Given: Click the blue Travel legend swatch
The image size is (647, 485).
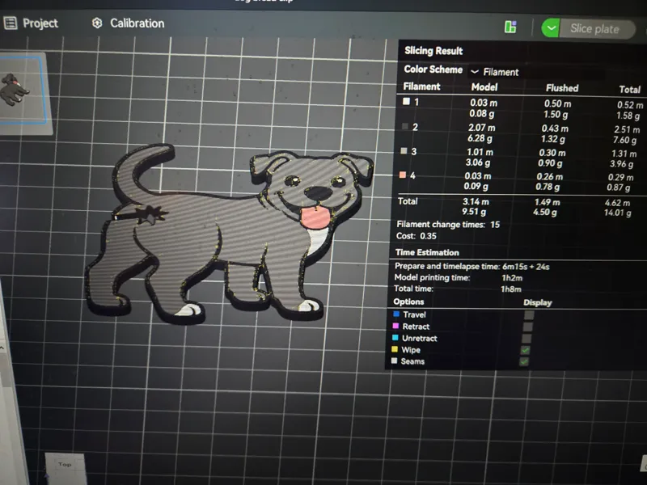Looking at the screenshot, I should click(x=396, y=314).
